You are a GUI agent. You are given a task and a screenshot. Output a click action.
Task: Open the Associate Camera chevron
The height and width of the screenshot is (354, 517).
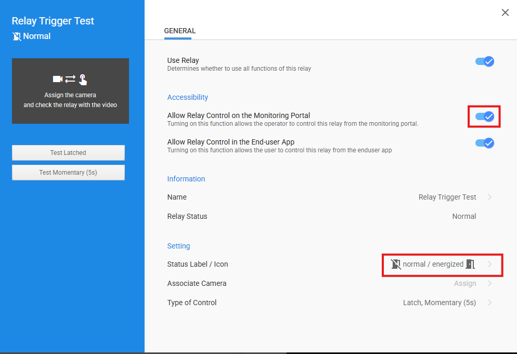coord(489,283)
